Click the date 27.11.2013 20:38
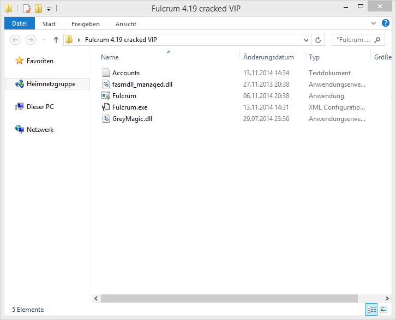The height and width of the screenshot is (320, 396). [x=266, y=84]
